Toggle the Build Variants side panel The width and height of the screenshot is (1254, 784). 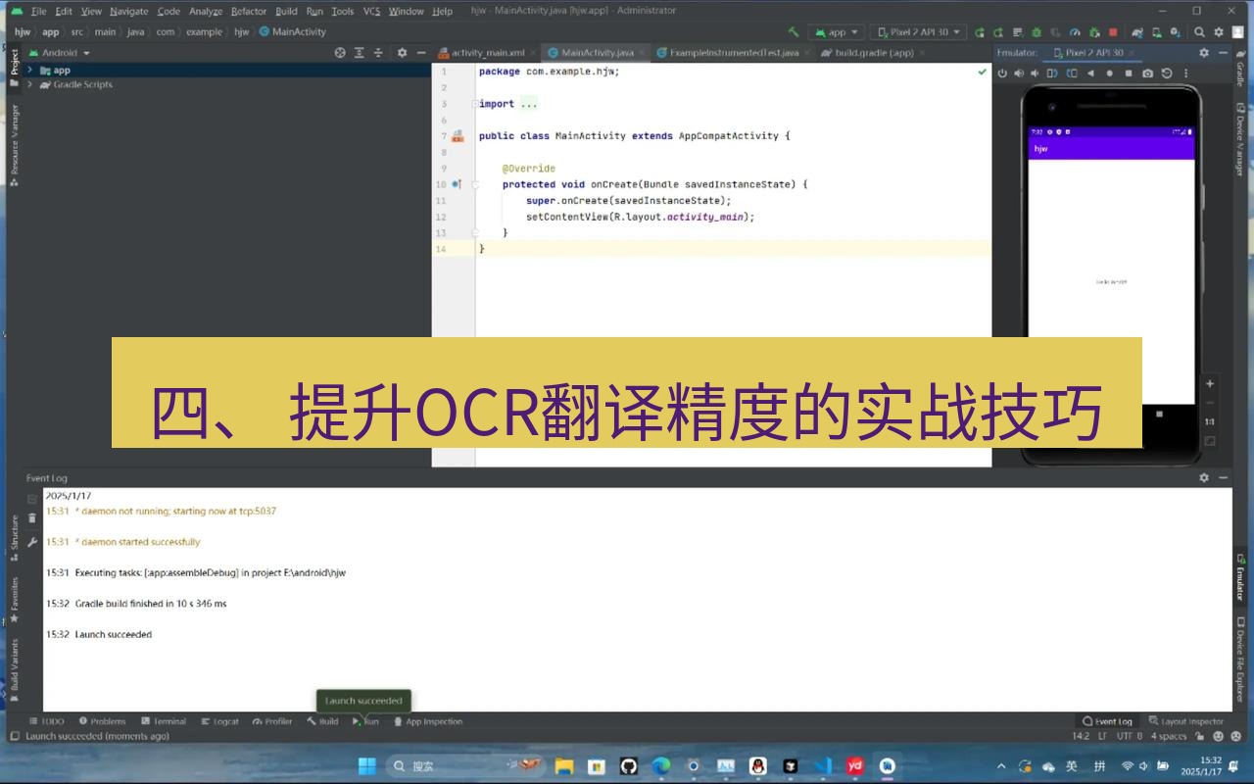click(x=14, y=669)
